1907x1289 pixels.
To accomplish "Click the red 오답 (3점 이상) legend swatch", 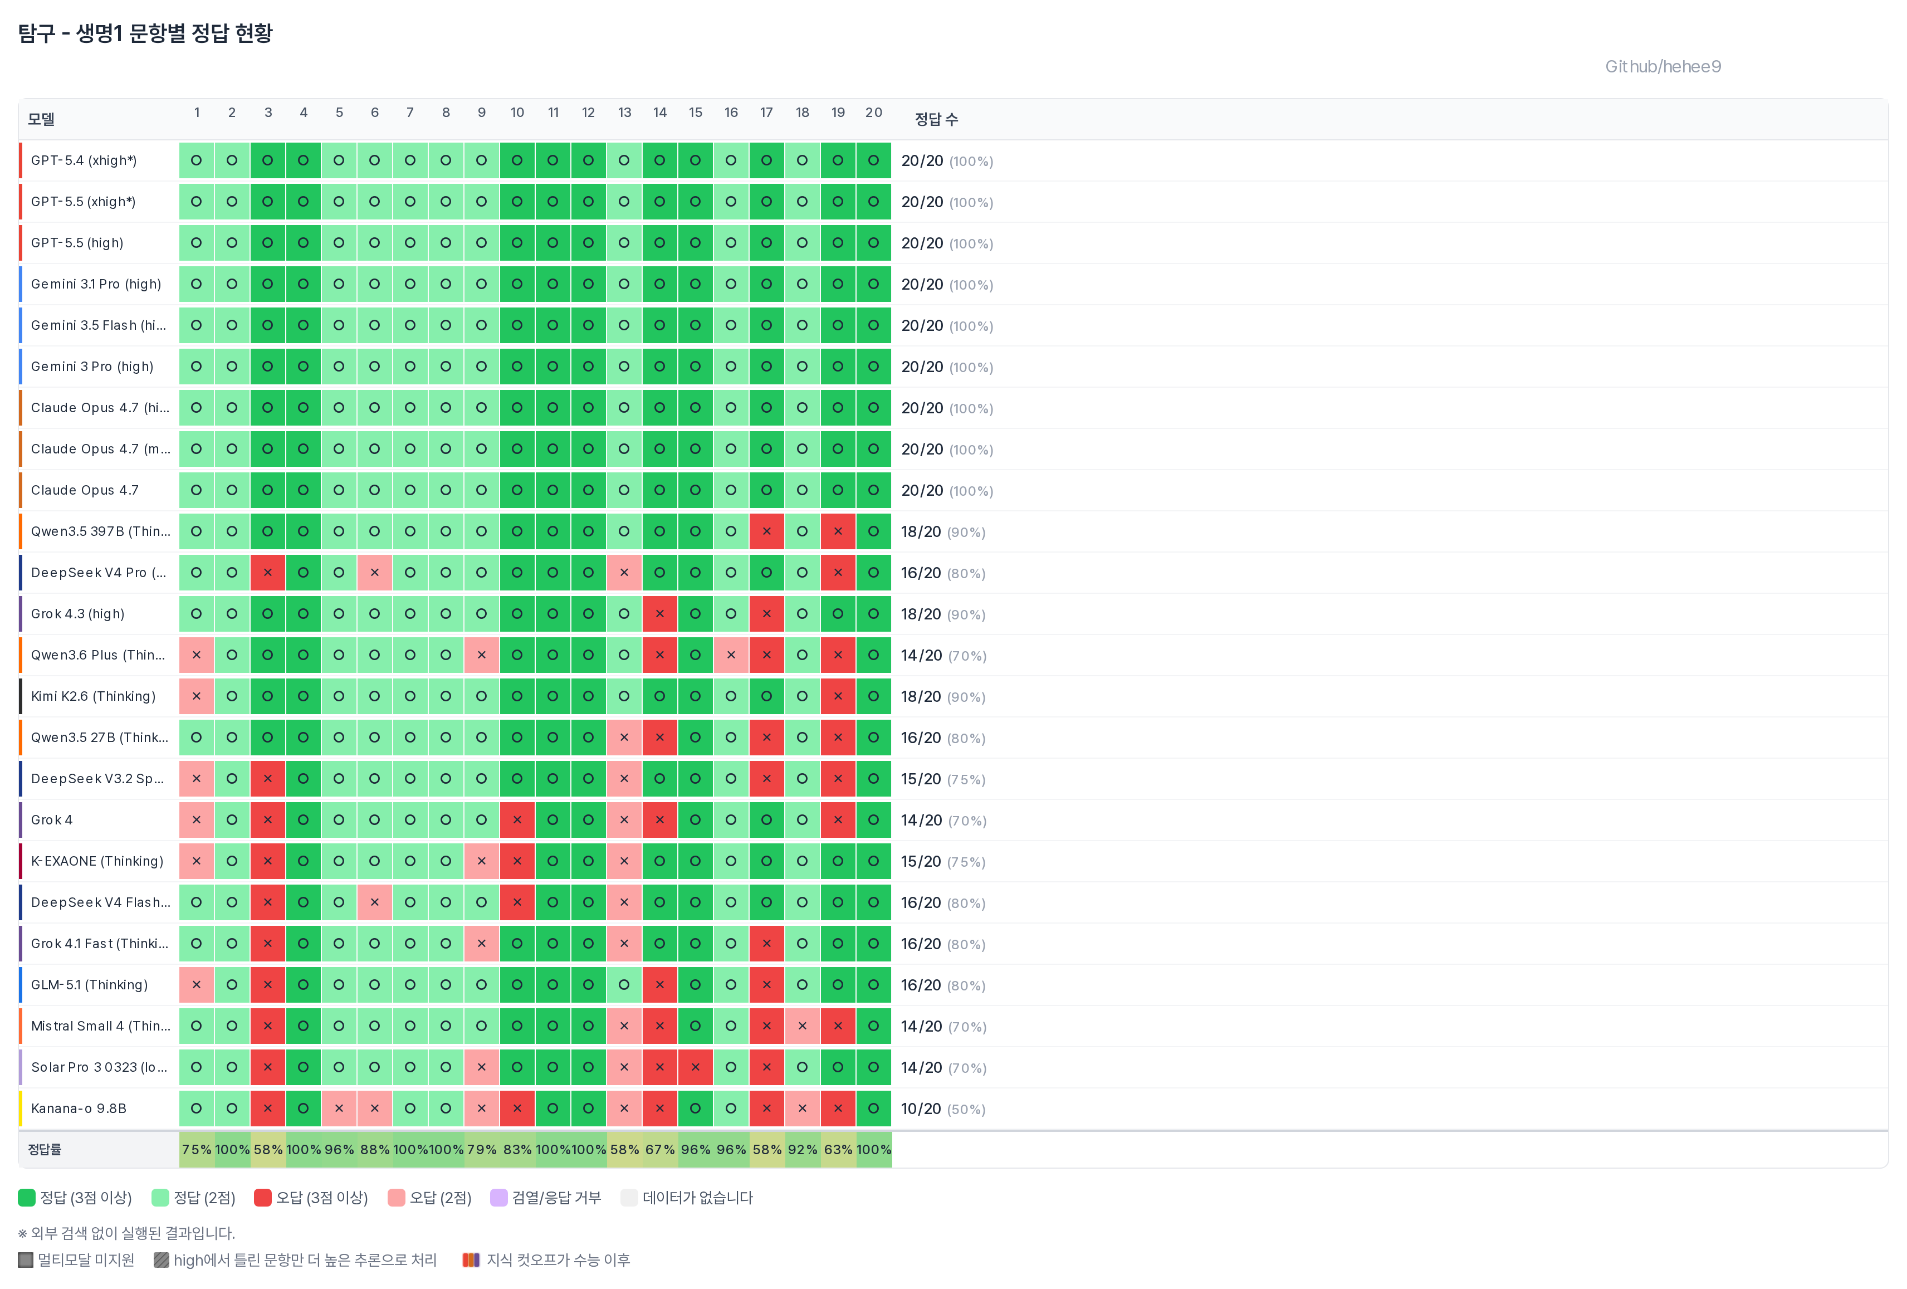I will click(262, 1197).
